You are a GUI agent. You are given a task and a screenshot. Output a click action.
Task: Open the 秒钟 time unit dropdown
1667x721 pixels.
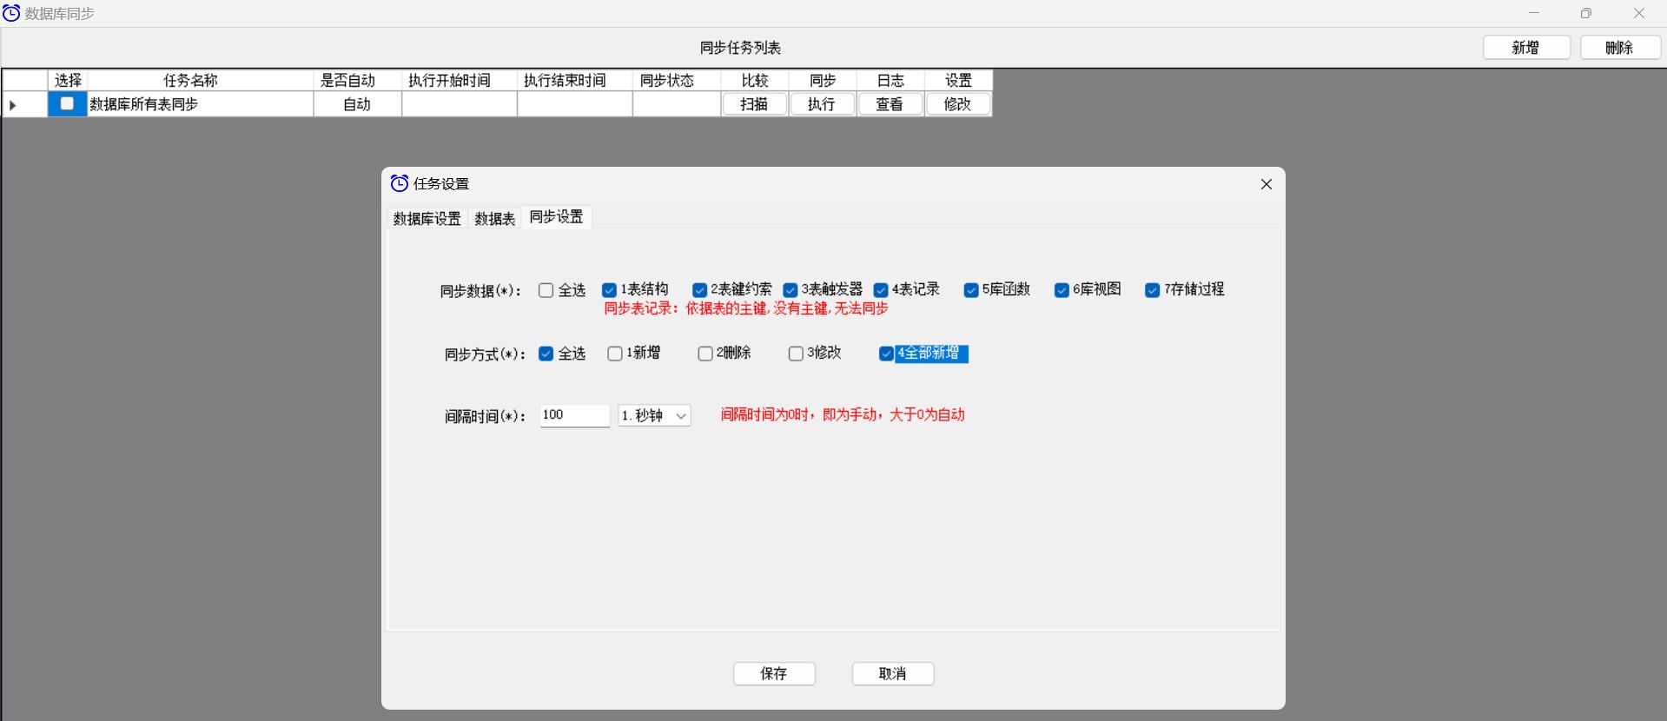pyautogui.click(x=654, y=416)
